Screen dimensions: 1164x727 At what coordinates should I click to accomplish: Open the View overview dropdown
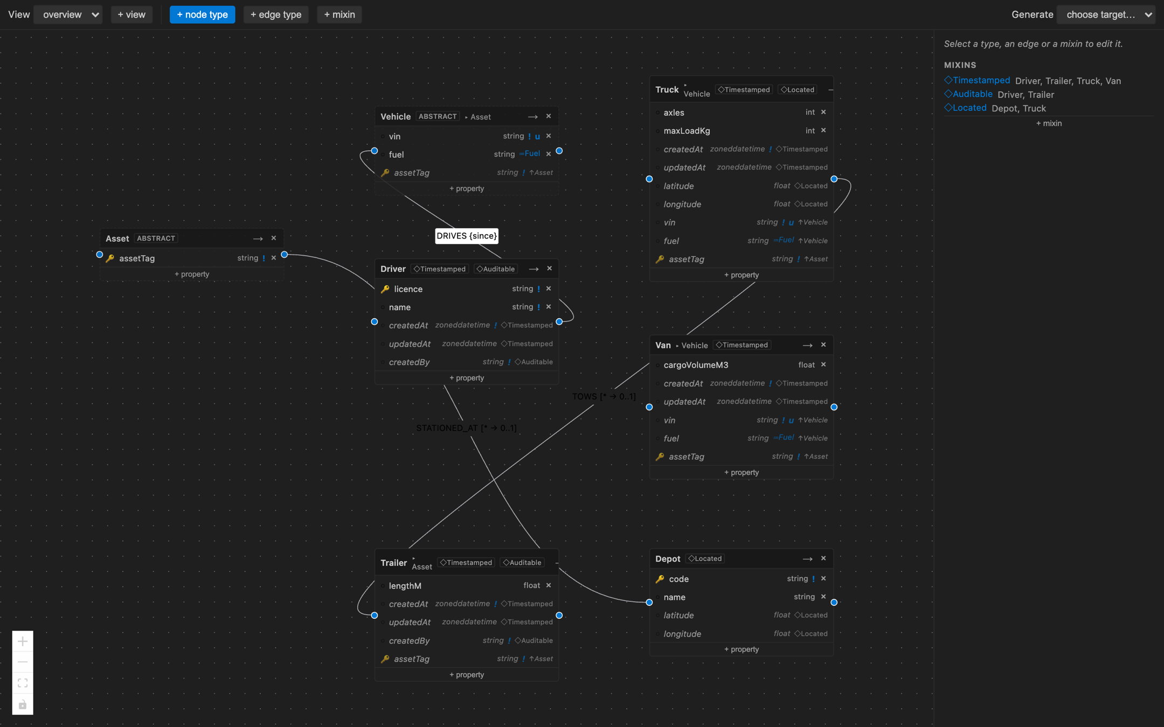68,15
